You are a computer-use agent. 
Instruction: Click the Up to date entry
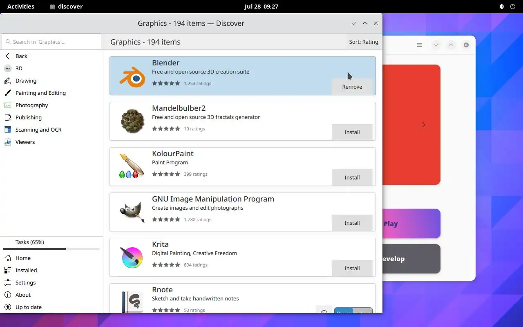(x=51, y=307)
